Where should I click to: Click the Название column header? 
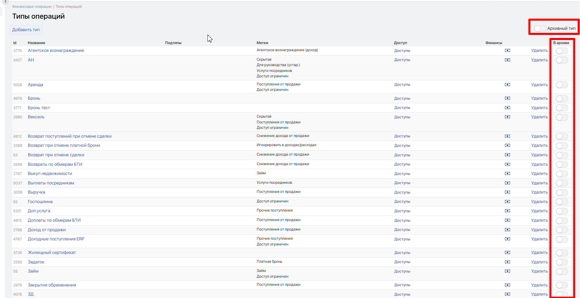coord(36,43)
